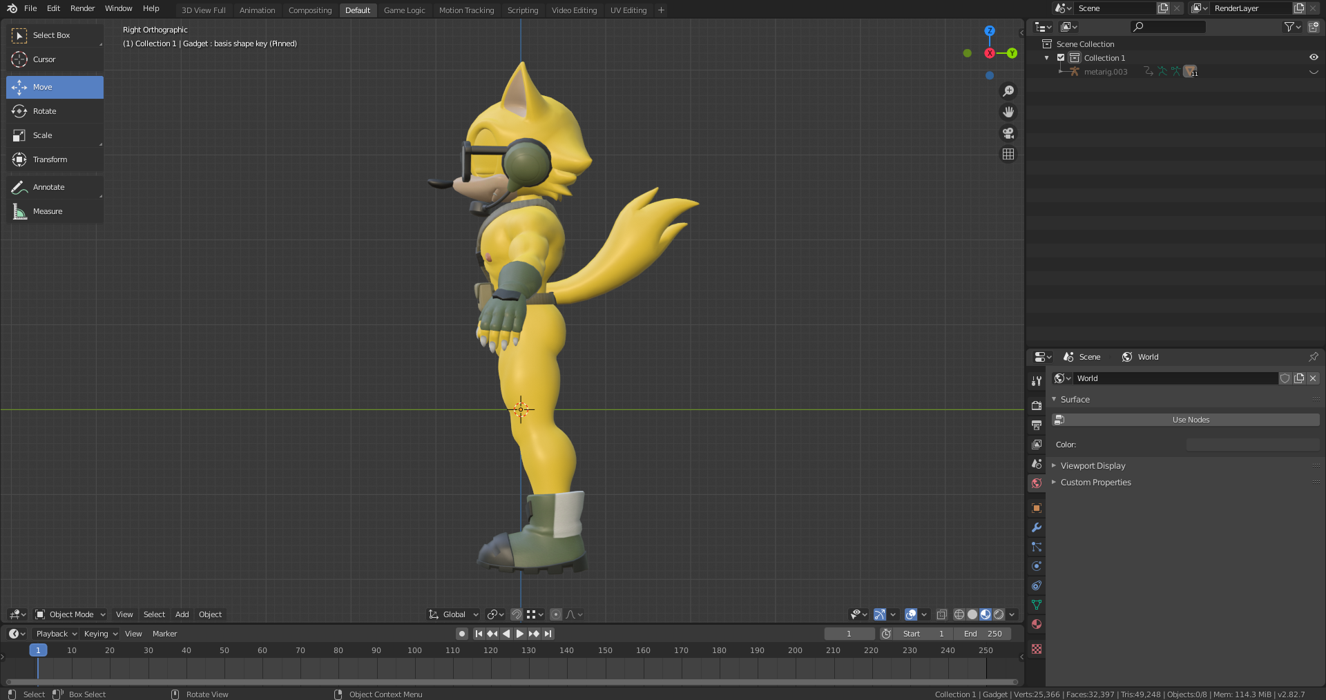Toggle use preview range clock icon
This screenshot has height=700, width=1326.
coord(886,634)
